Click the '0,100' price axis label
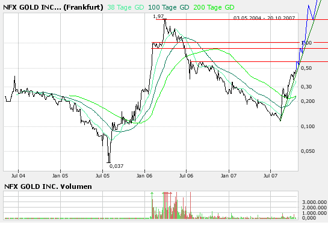The height and width of the screenshot is (231, 328). (308, 126)
